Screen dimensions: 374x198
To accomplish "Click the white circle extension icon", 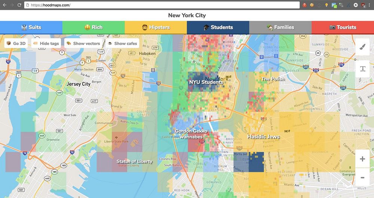I will (x=356, y=5).
